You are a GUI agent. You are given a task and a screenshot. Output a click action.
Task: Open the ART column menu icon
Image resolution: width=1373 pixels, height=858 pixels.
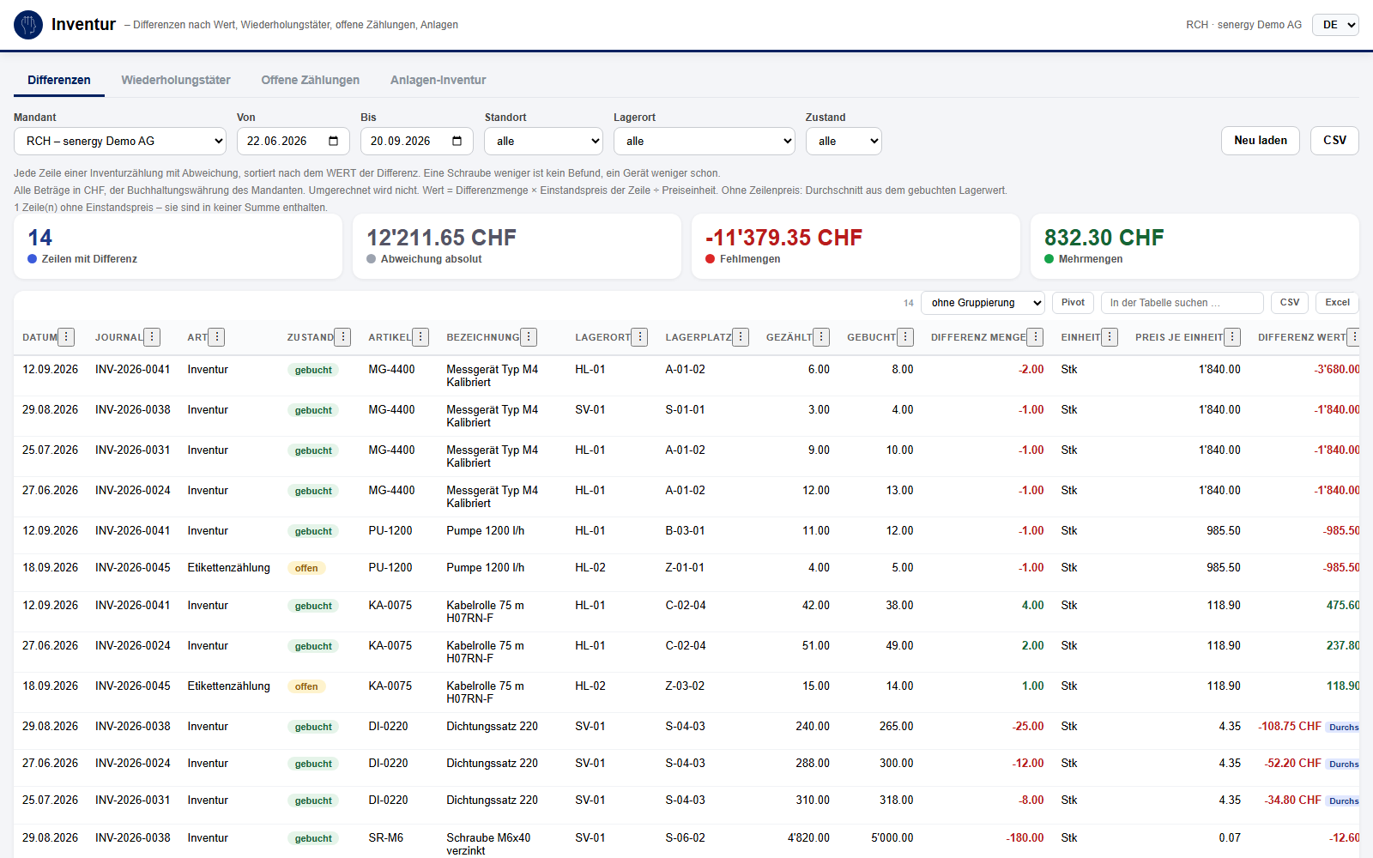pyautogui.click(x=216, y=337)
